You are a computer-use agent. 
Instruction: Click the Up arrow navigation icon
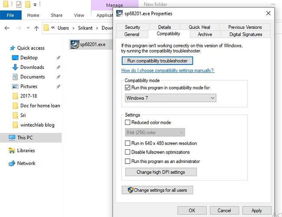click(x=36, y=28)
